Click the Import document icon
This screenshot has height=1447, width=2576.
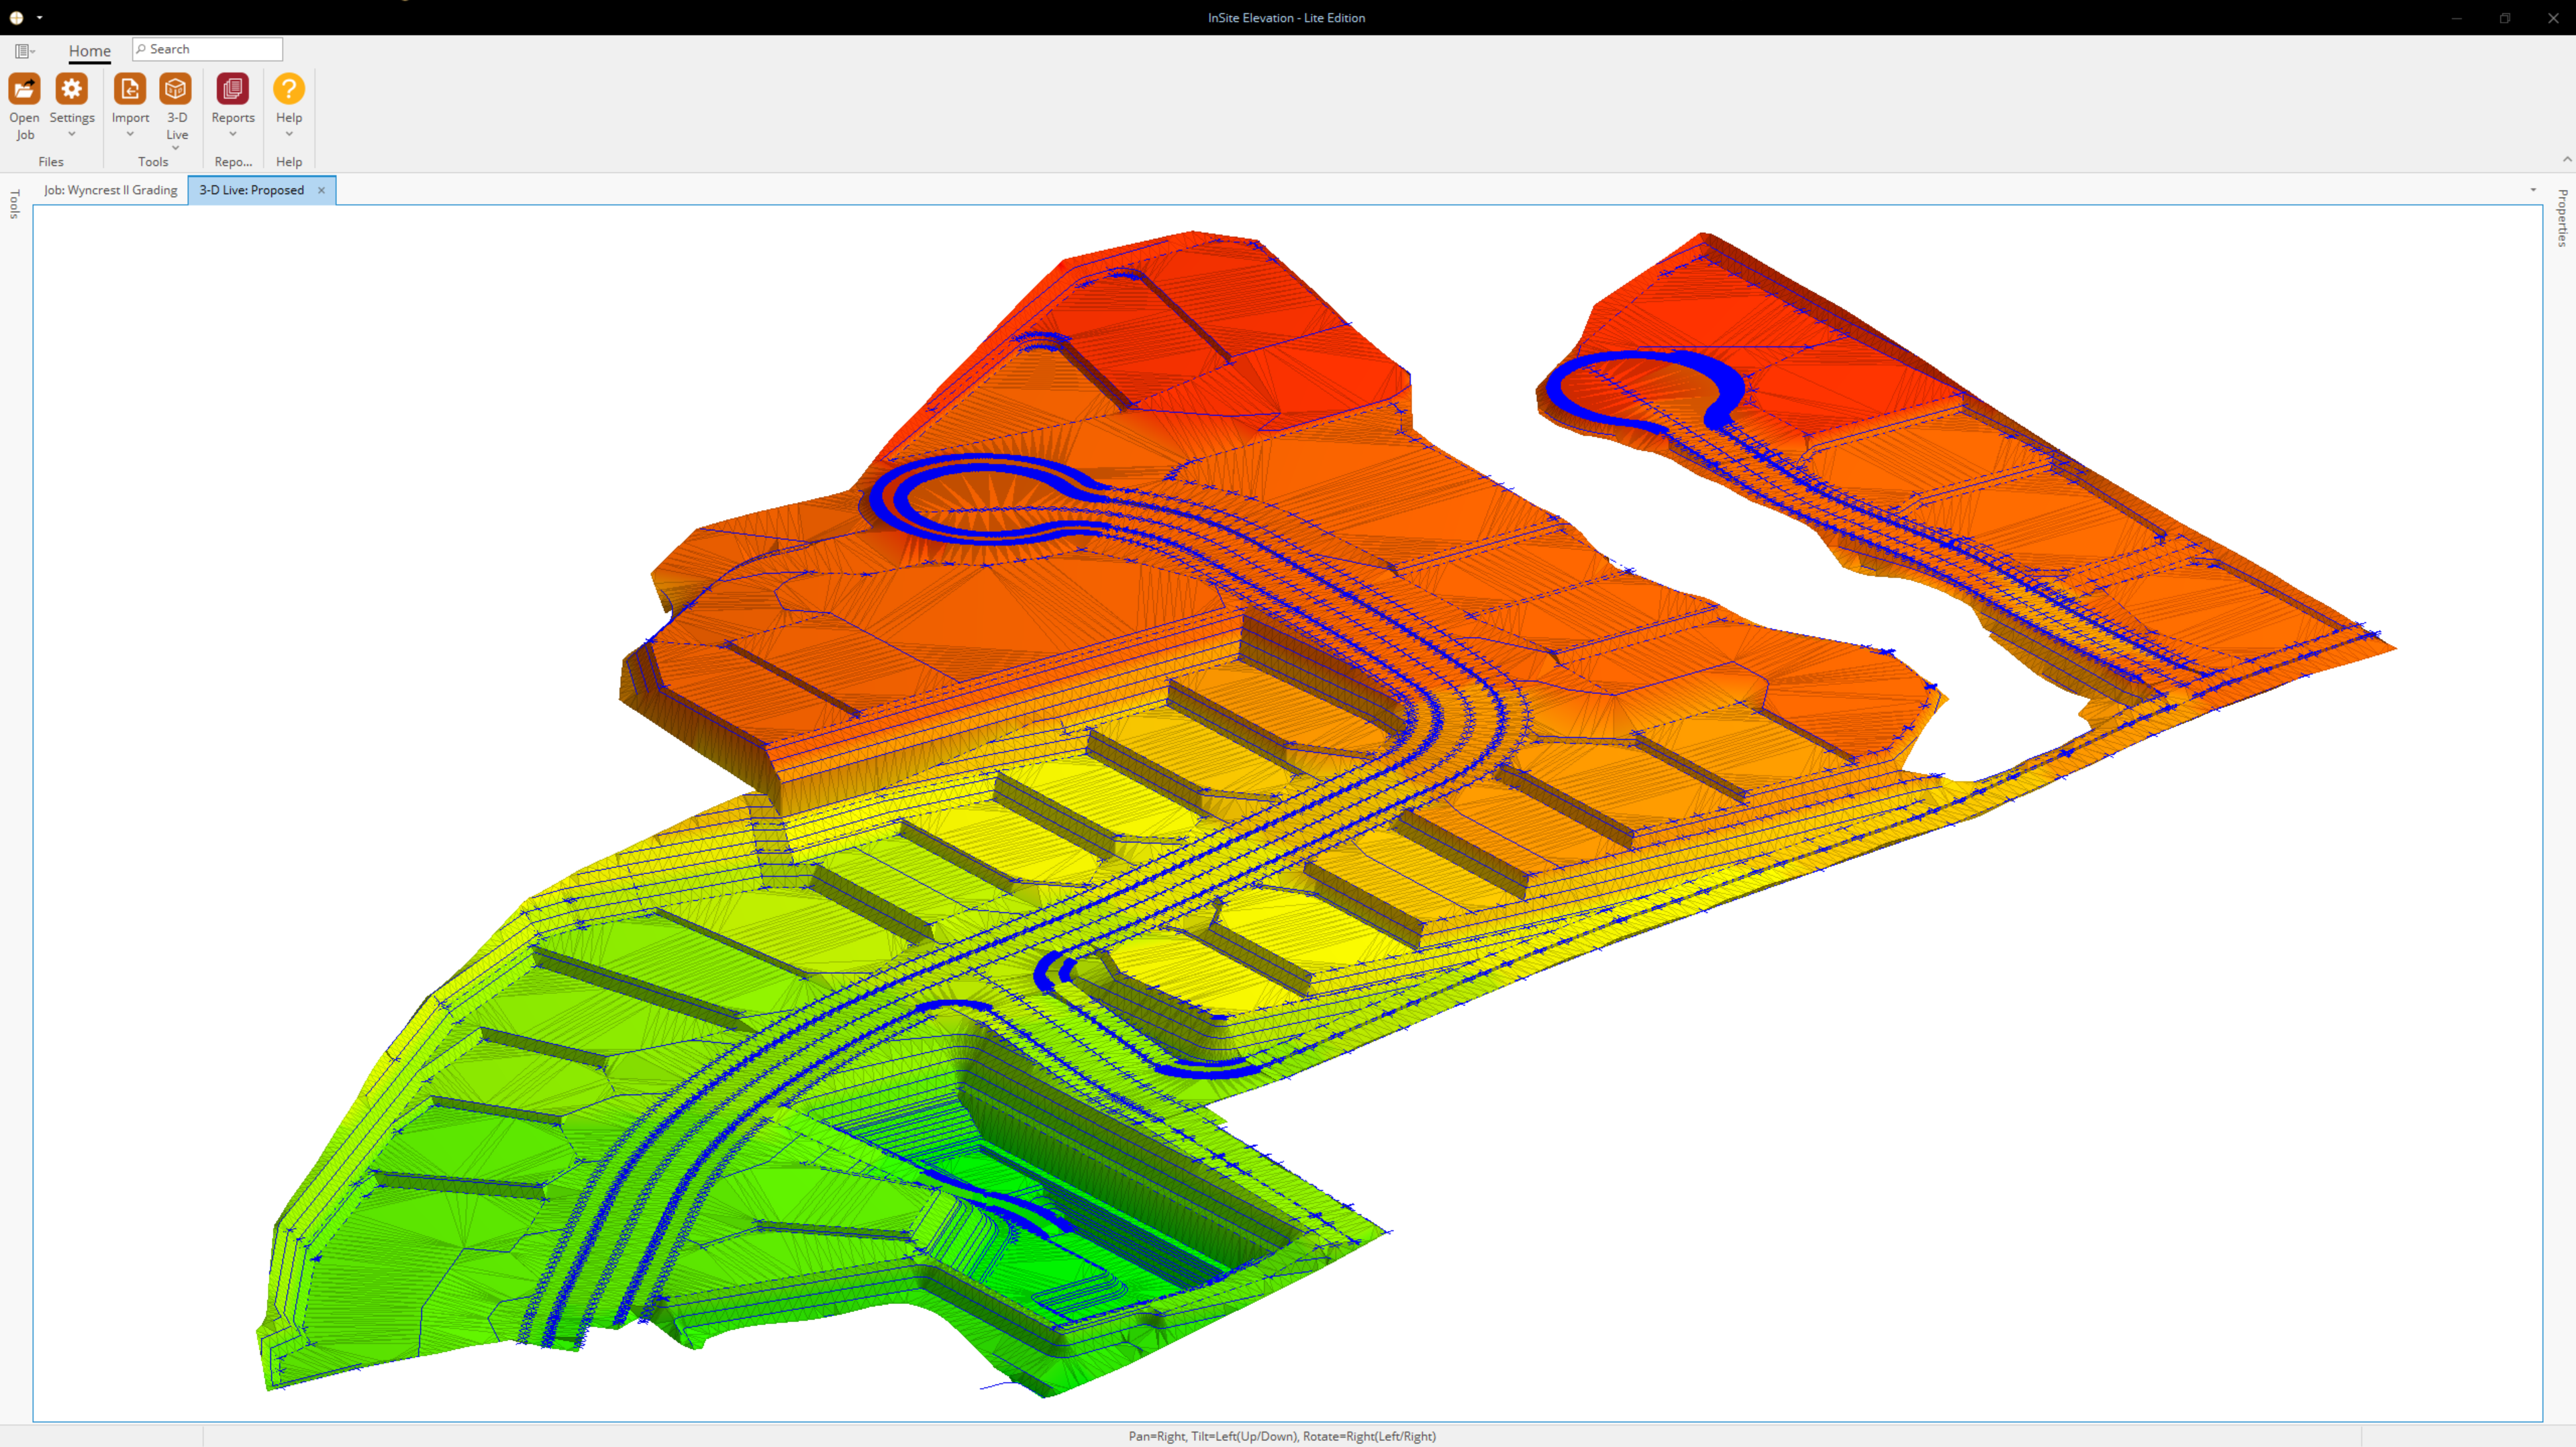tap(130, 89)
